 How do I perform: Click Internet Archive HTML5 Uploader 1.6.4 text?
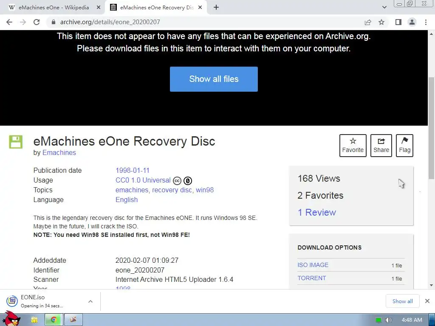[174, 279]
